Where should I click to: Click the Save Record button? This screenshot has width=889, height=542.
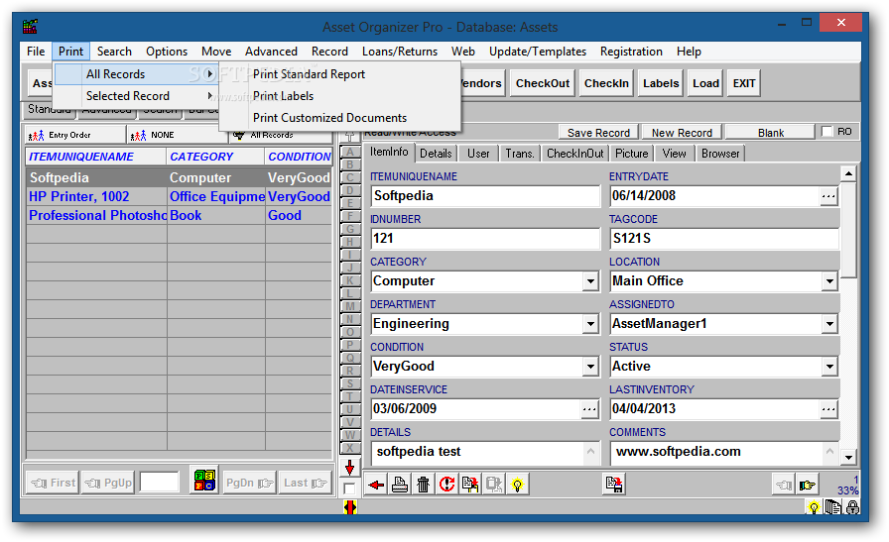click(x=598, y=133)
